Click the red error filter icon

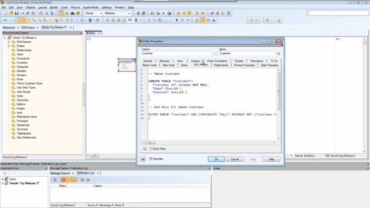[63, 180]
